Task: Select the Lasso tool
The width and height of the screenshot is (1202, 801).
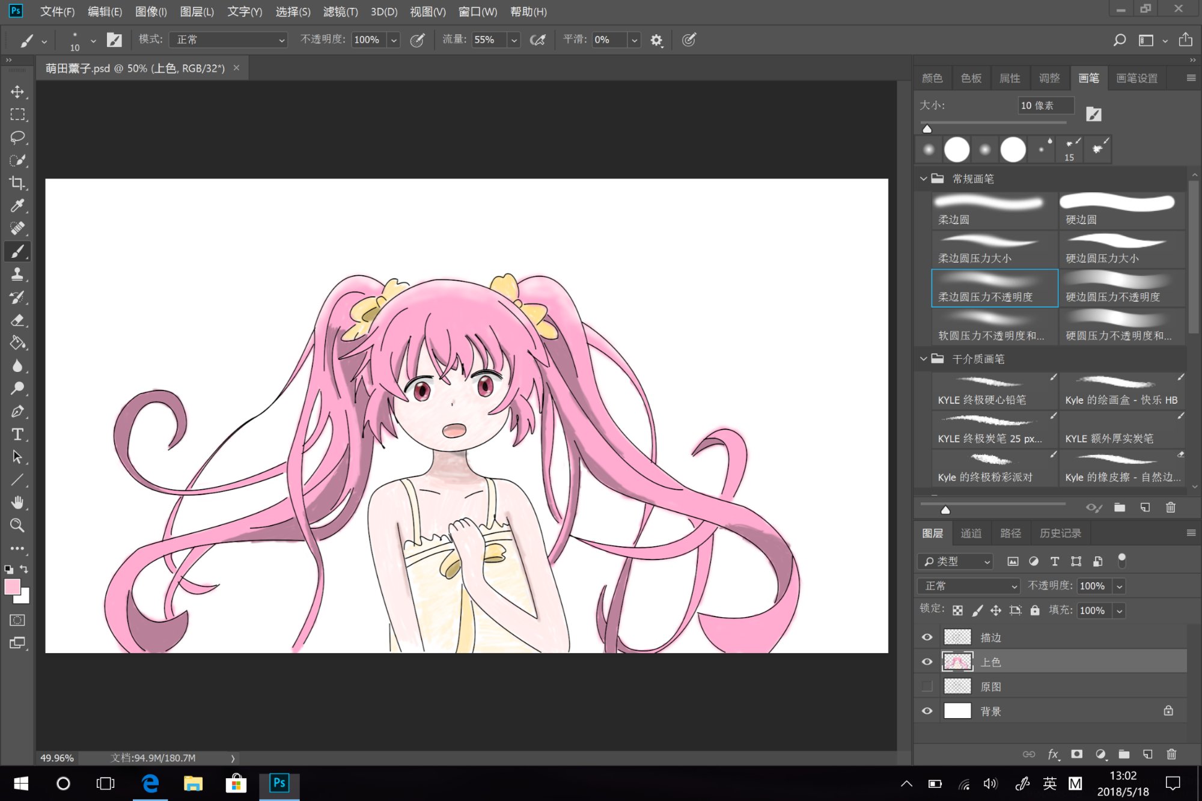Action: (17, 137)
